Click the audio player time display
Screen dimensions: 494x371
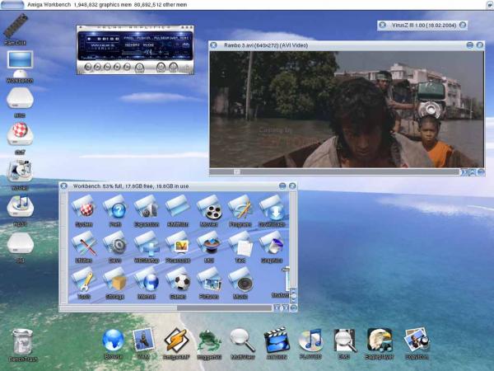point(104,39)
